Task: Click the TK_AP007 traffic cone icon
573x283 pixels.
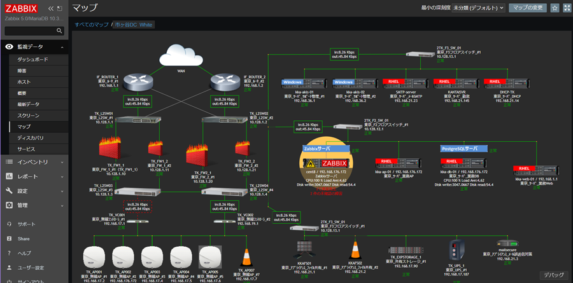Action: pyautogui.click(x=247, y=256)
